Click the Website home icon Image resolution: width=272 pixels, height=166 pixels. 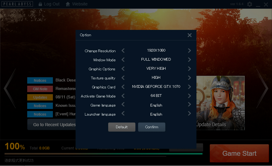point(68,4)
